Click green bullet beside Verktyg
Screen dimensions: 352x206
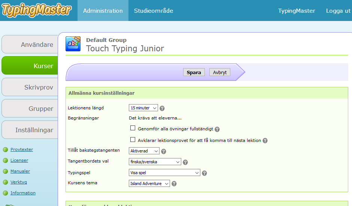coord(5,182)
